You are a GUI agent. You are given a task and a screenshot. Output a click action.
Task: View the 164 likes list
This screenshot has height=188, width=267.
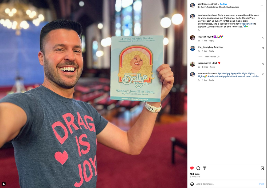(195, 174)
